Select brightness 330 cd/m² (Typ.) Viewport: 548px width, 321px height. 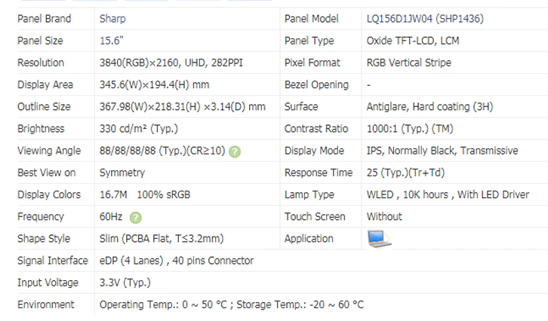[139, 128]
